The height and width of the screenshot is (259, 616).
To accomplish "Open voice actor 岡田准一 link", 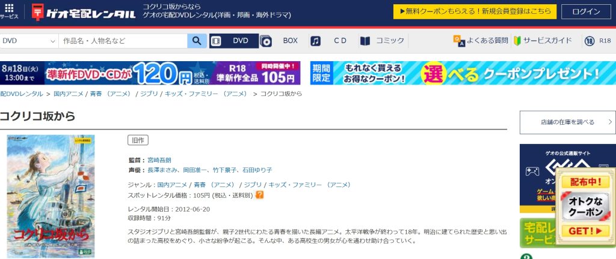I will coord(195,170).
